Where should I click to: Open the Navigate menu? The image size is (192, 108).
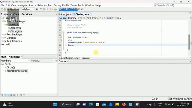(x=22, y=5)
